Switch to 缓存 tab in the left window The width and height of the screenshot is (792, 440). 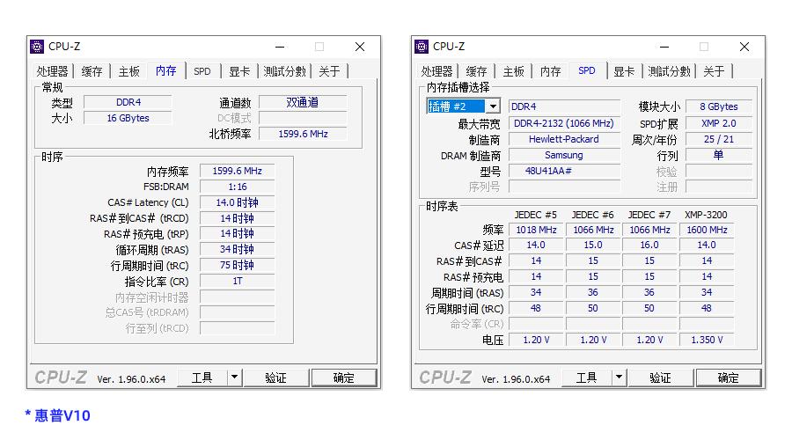92,71
